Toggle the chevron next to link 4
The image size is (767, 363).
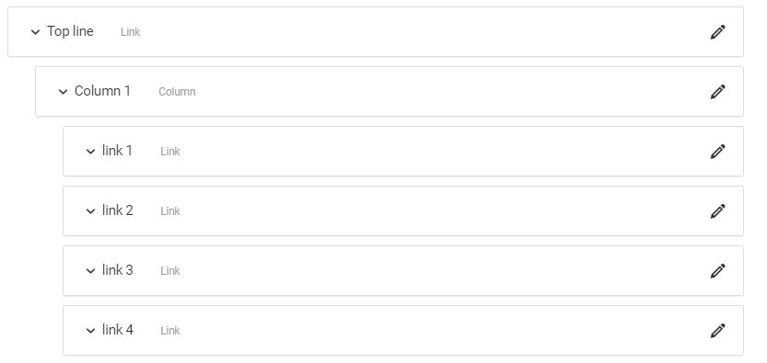pos(90,331)
